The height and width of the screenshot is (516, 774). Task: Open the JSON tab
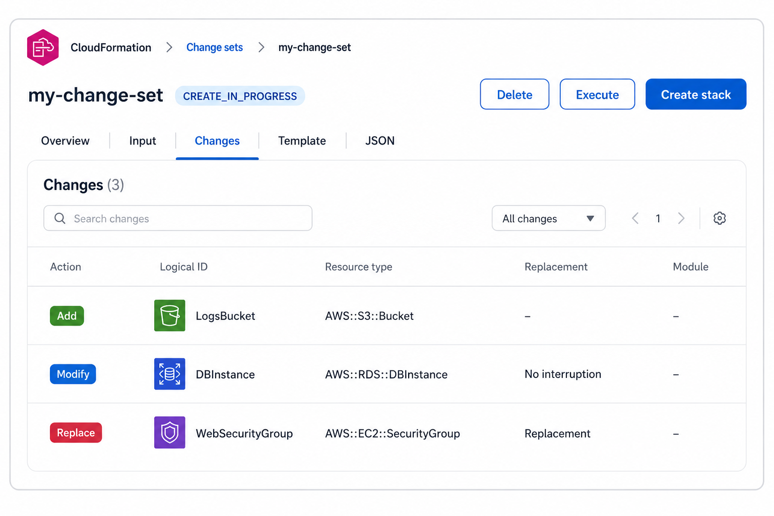point(380,141)
